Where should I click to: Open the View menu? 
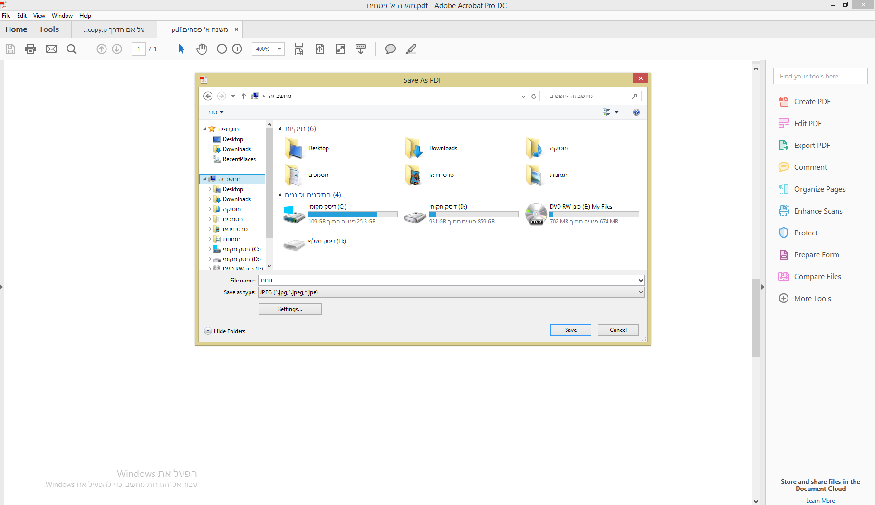[x=39, y=16]
